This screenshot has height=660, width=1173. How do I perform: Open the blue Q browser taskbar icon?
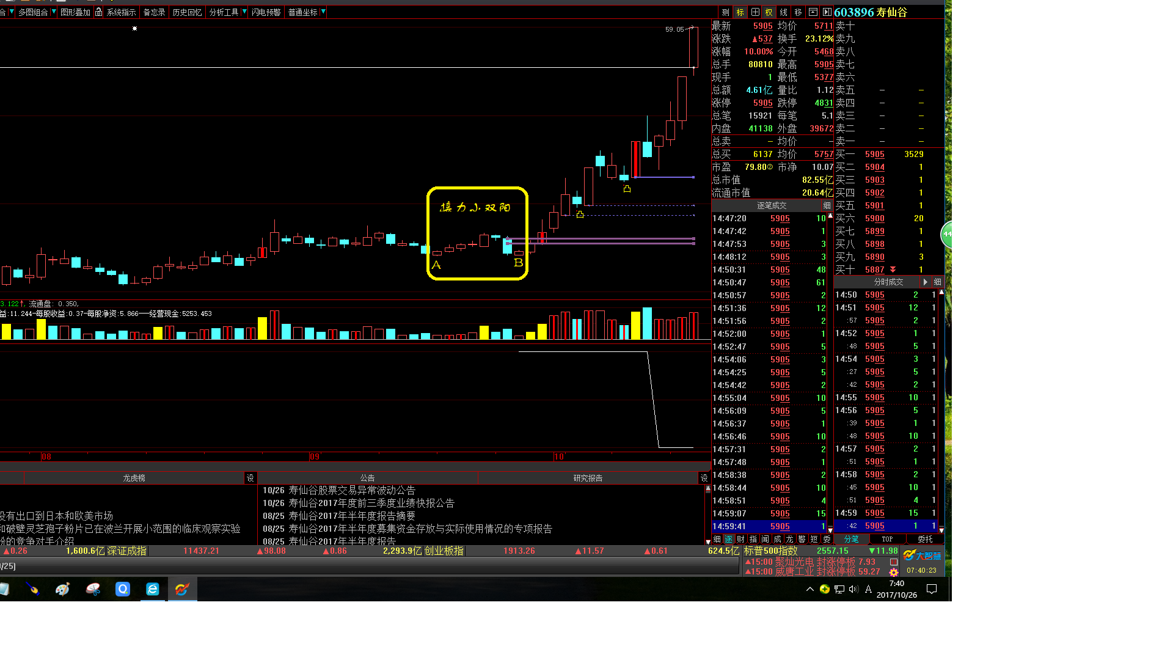tap(123, 589)
